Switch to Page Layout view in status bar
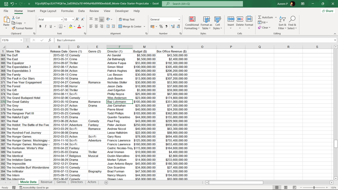Screen dimensions: 338x190 coord(286,187)
